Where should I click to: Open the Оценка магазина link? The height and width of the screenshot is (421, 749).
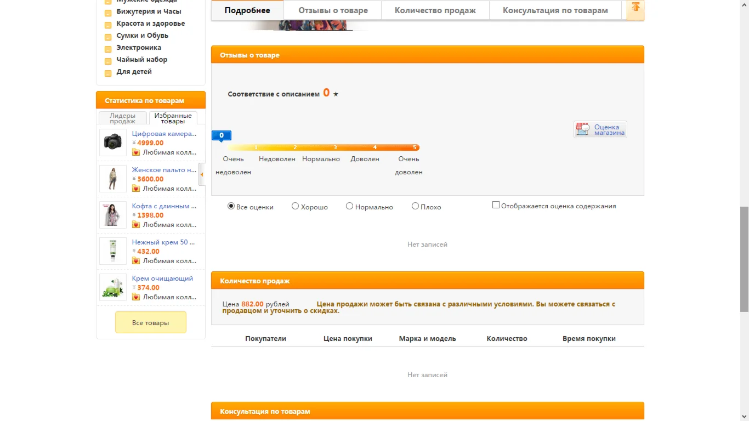click(609, 130)
